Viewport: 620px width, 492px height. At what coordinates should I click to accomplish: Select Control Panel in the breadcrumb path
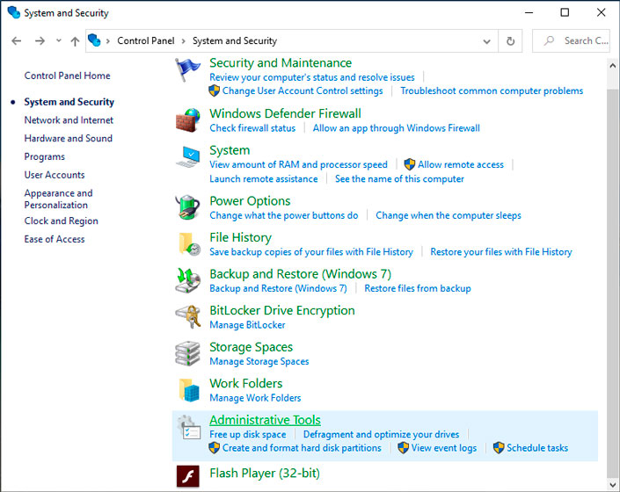click(145, 40)
